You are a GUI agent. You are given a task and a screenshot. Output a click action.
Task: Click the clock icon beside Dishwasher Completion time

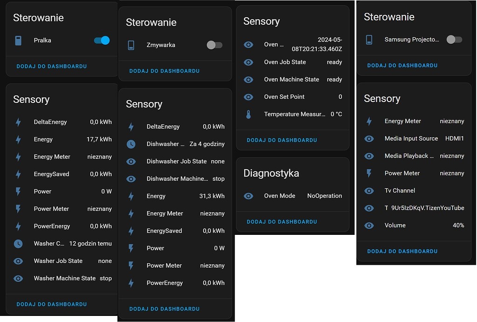[131, 144]
